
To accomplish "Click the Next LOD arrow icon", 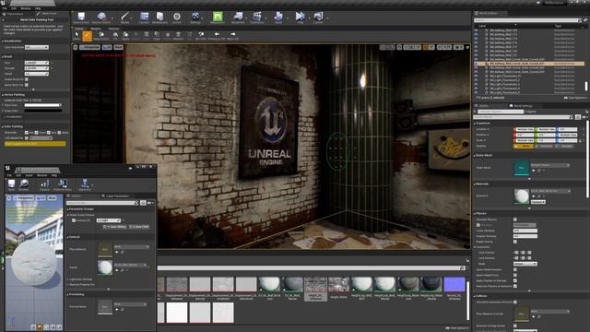I will pos(233,35).
